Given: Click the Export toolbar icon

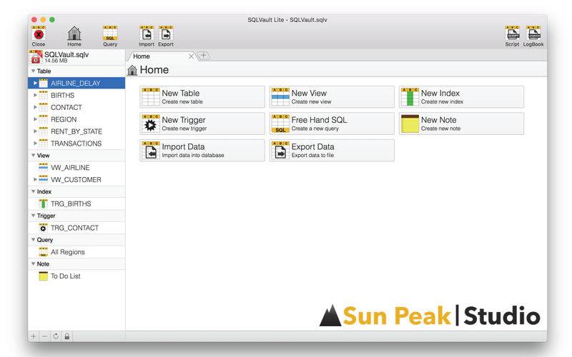Looking at the screenshot, I should click(166, 34).
